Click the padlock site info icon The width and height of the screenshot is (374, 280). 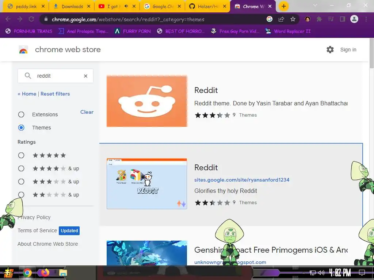(x=46, y=19)
